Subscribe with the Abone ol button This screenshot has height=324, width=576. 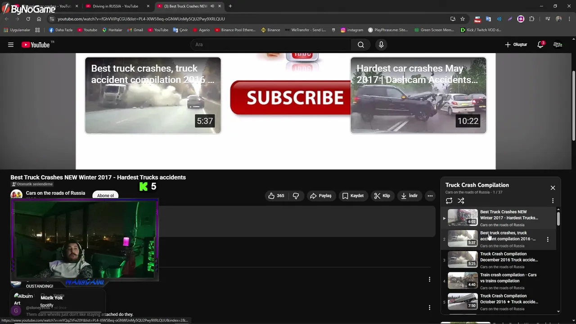[x=105, y=195]
